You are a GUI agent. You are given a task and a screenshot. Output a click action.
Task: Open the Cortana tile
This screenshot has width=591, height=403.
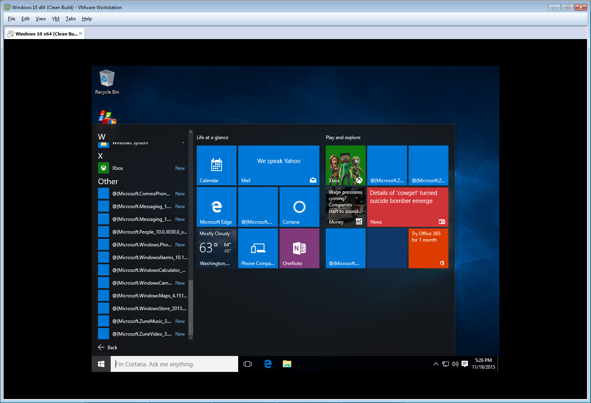tap(299, 207)
